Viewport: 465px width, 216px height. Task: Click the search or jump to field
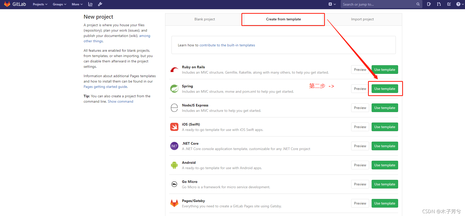point(381,4)
